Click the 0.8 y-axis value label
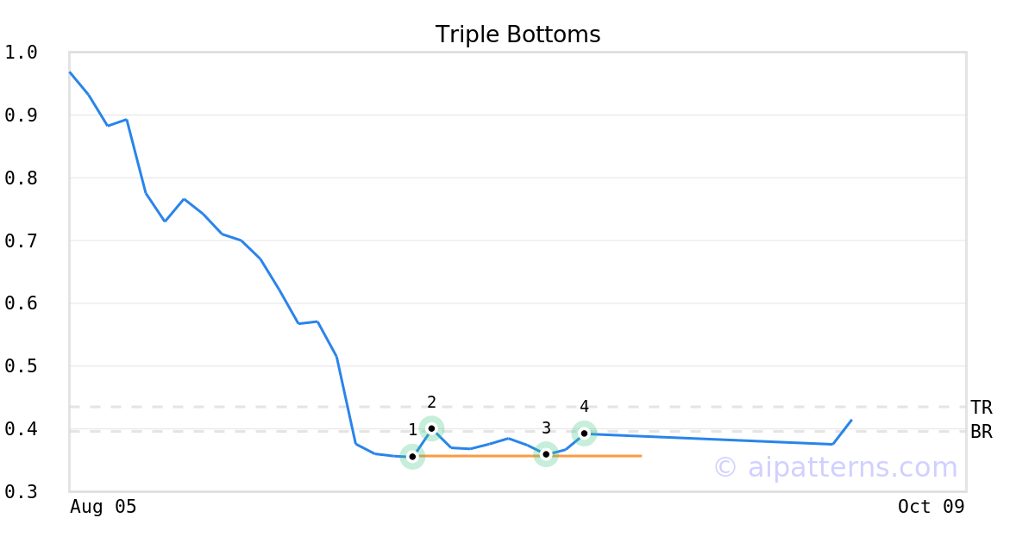Image resolution: width=1035 pixels, height=543 pixels. 21,178
